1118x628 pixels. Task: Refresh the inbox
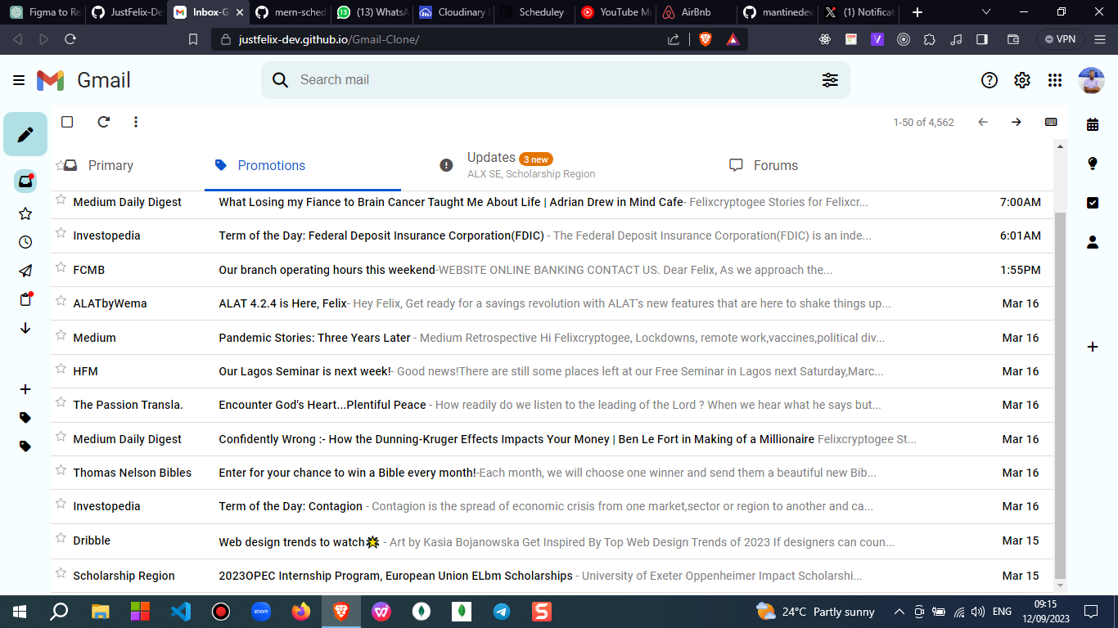[x=103, y=121]
